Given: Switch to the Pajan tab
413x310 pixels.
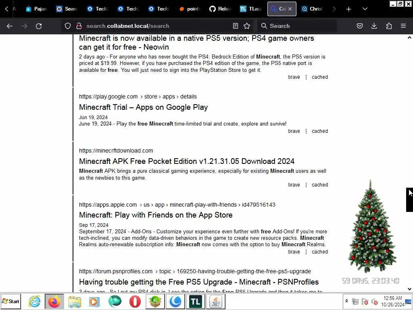Looking at the screenshot, I should click(x=36, y=9).
